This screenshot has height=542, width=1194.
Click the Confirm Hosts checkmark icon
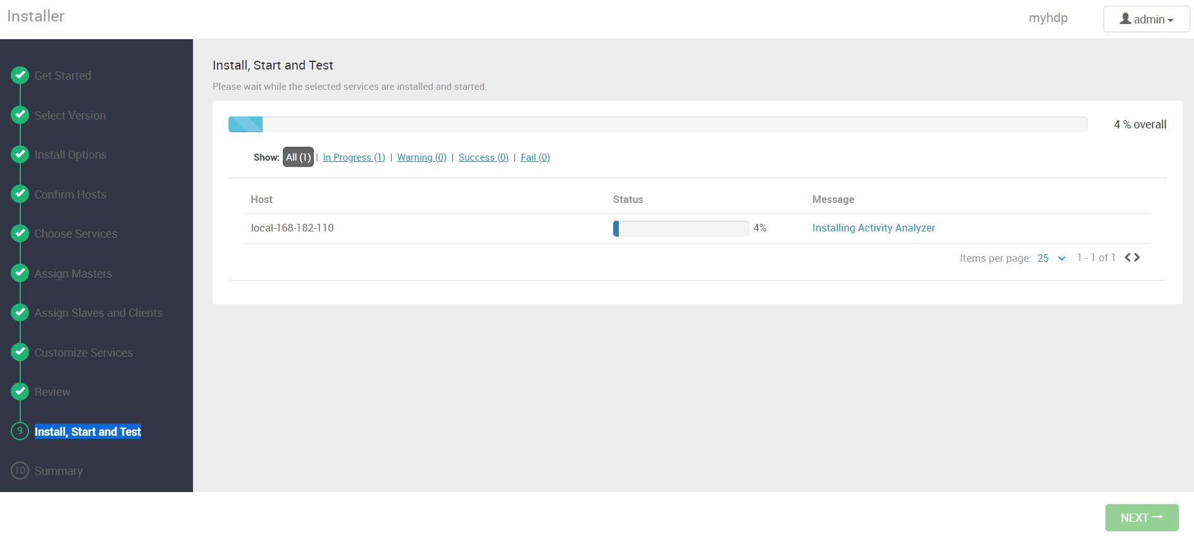[20, 194]
